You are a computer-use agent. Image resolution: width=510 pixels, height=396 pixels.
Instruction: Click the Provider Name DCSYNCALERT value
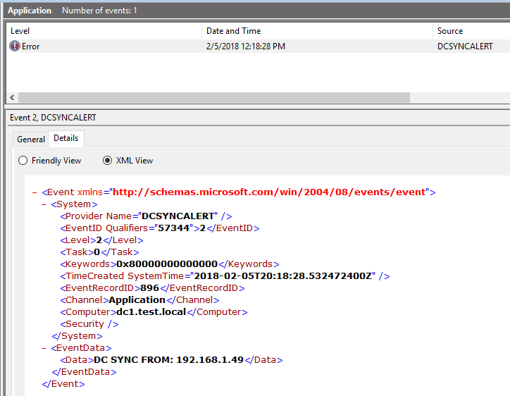point(178,216)
